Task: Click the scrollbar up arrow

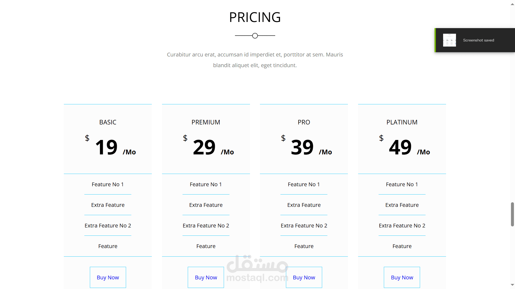Action: (512, 4)
